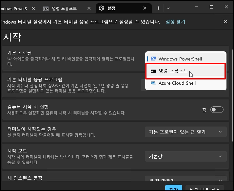Click the 기본 프로필 setting title
234x191 pixels.
(x=19, y=53)
